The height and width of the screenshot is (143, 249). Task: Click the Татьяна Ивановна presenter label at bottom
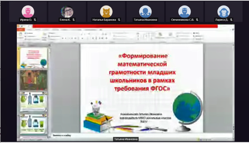pyautogui.click(x=125, y=139)
